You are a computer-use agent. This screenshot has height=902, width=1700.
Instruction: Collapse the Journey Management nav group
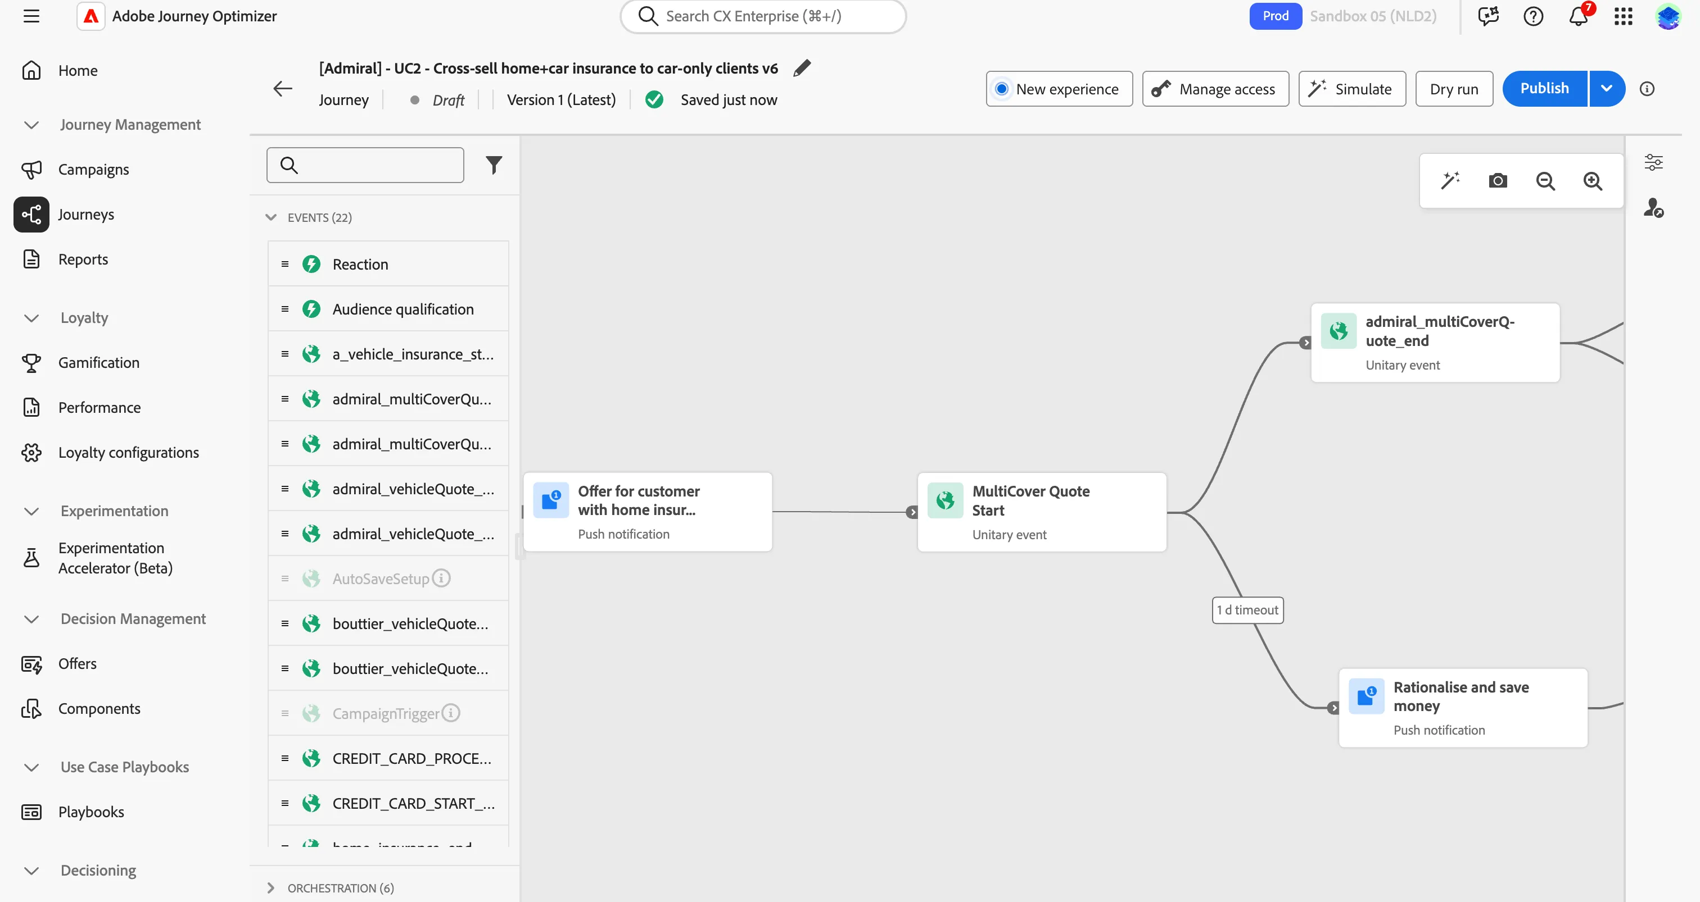click(31, 125)
